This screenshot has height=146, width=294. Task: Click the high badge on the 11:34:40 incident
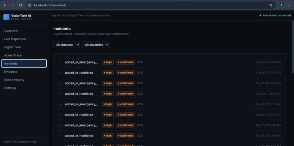pyautogui.click(x=108, y=136)
